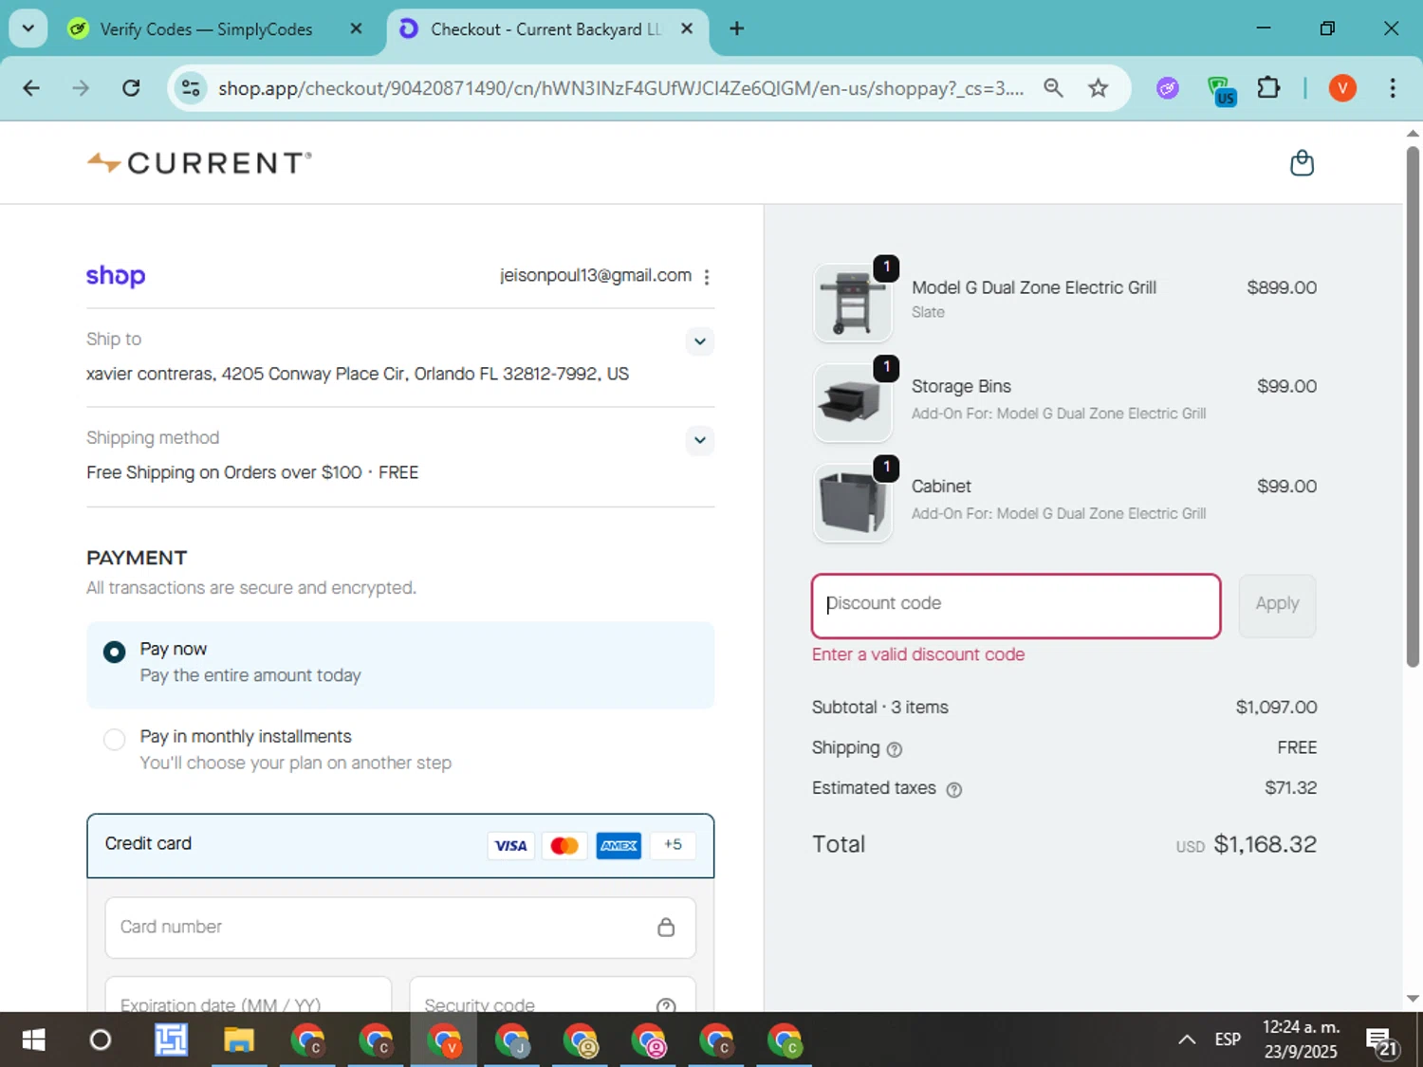This screenshot has width=1423, height=1067.
Task: Click the Estimated taxes help icon
Action: (954, 789)
